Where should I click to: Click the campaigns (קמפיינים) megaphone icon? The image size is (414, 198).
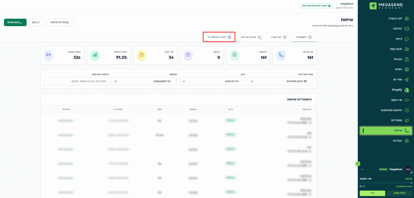pos(407,120)
